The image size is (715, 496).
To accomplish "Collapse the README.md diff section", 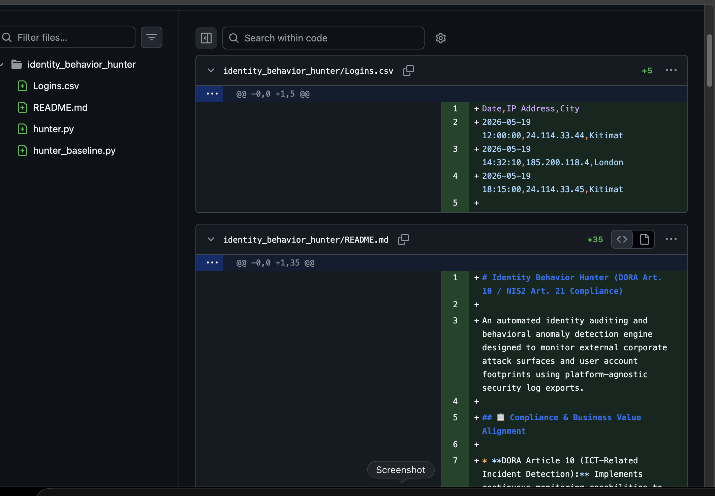I will click(211, 239).
